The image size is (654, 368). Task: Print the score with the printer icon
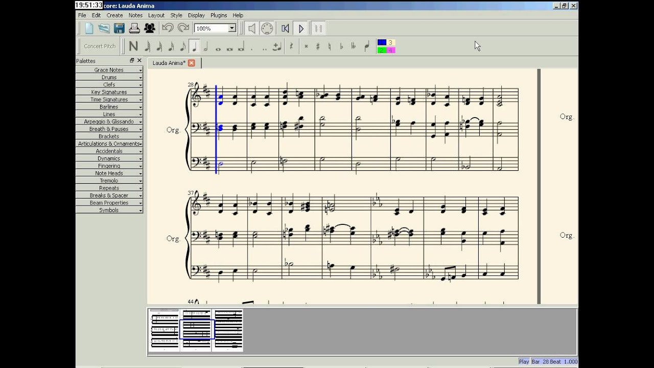click(x=134, y=29)
